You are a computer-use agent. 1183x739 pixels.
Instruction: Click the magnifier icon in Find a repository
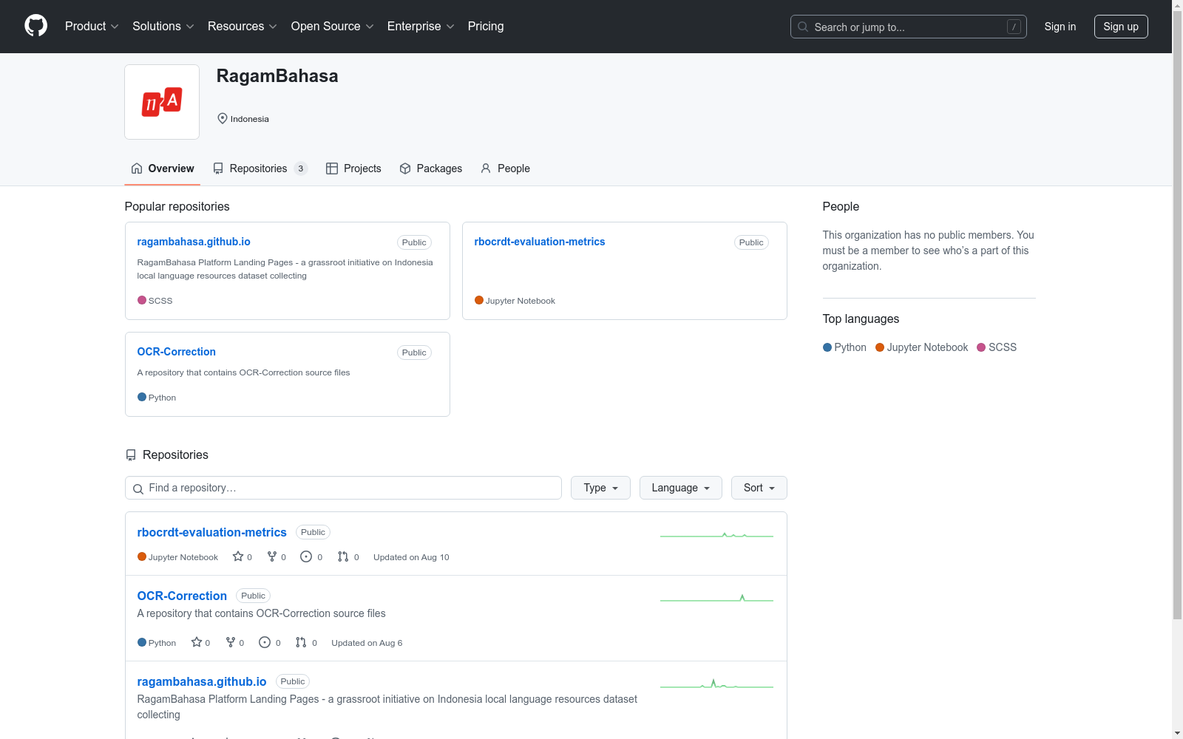click(138, 488)
